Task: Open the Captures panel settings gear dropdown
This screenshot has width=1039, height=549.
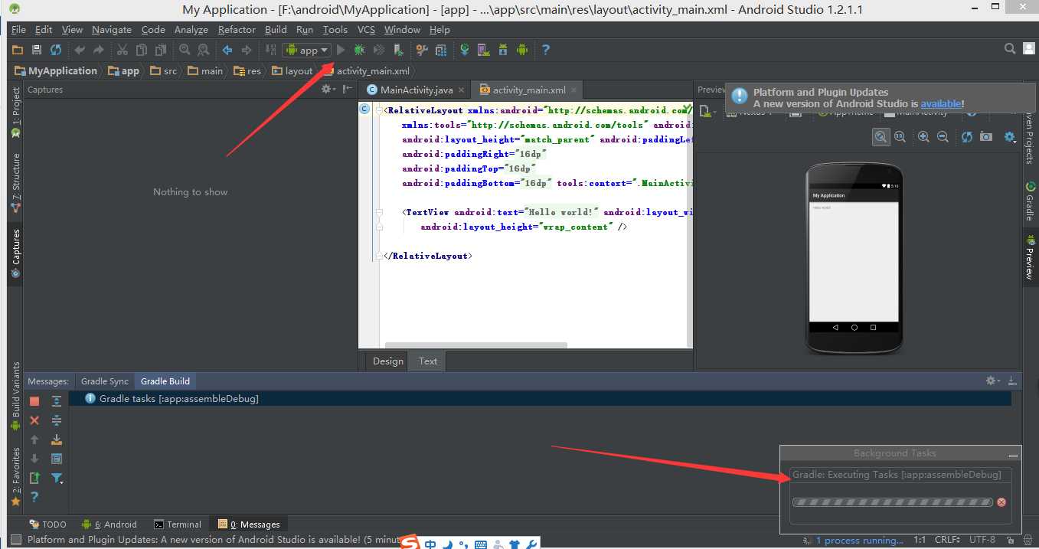Action: coord(328,90)
